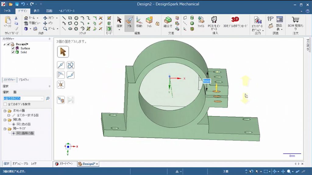Open the face type filter dropdown
This screenshot has height=175, width=312.
pyautogui.click(x=42, y=99)
